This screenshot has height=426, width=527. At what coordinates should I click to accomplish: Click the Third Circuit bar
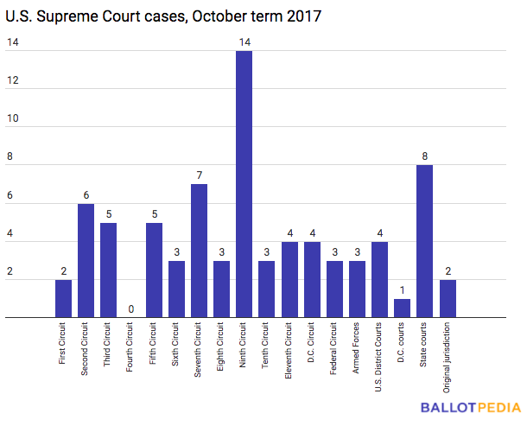tap(108, 270)
